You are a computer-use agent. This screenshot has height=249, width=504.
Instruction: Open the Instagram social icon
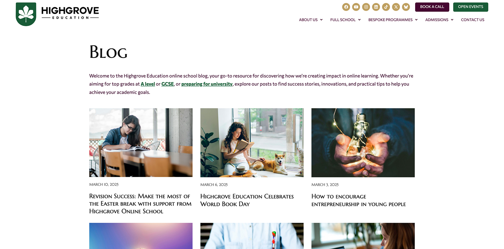pyautogui.click(x=366, y=7)
